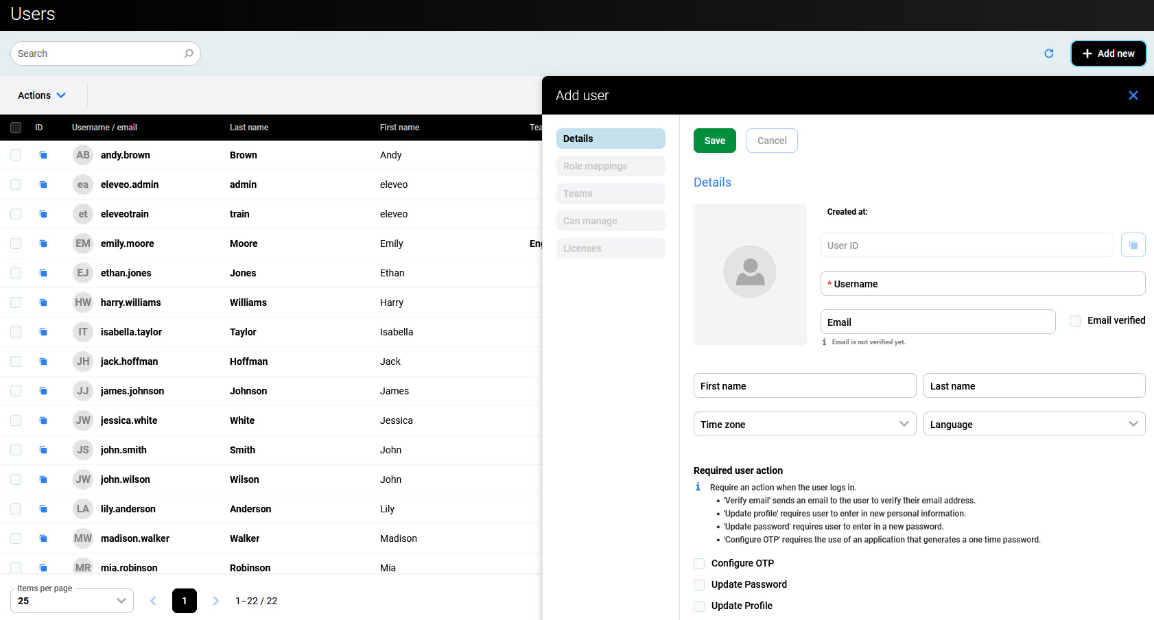Open the Time zone dropdown
Screen dimensions: 1154x620
[804, 425]
